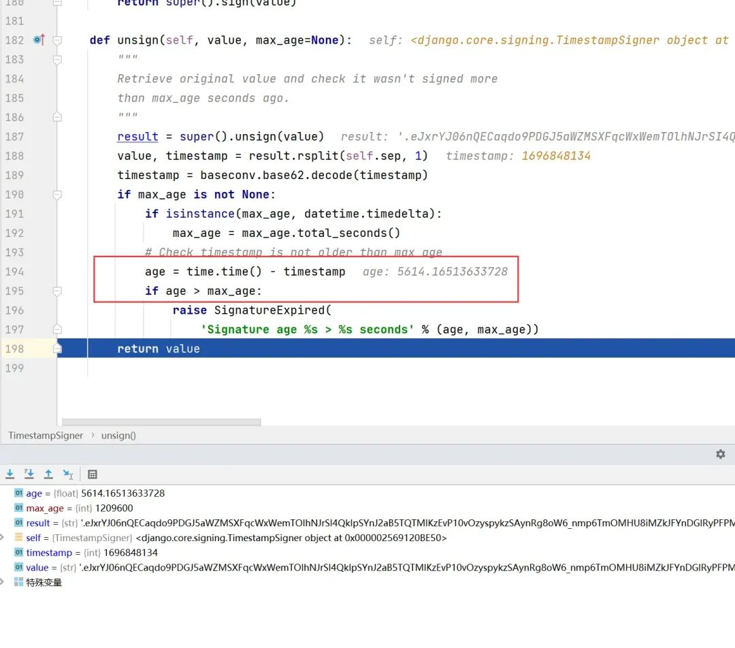The height and width of the screenshot is (648, 735).
Task: Click the TimestampSigner breadcrumb item
Action: tap(45, 435)
